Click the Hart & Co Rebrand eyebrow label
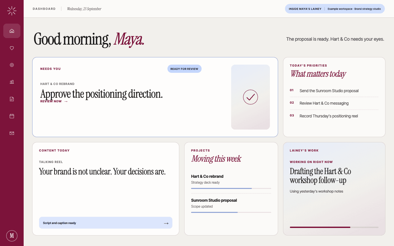 (x=57, y=84)
